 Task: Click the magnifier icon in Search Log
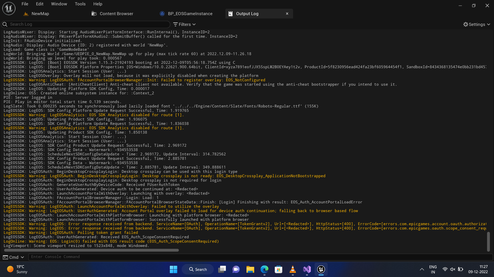[5, 24]
